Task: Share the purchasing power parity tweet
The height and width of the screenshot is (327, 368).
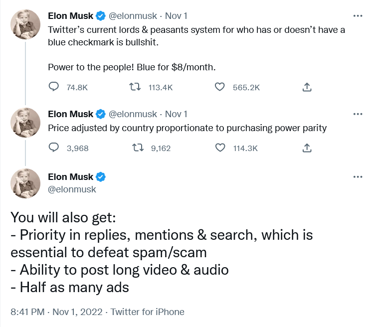Action: [307, 148]
